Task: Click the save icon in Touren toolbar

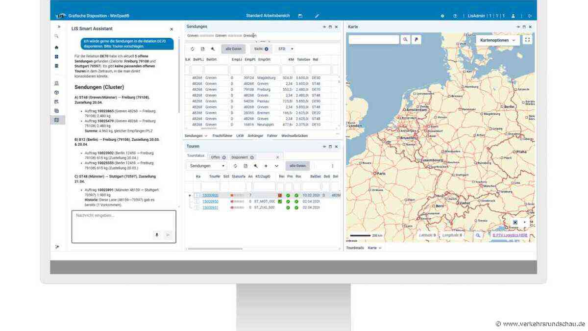Action: 245,166
